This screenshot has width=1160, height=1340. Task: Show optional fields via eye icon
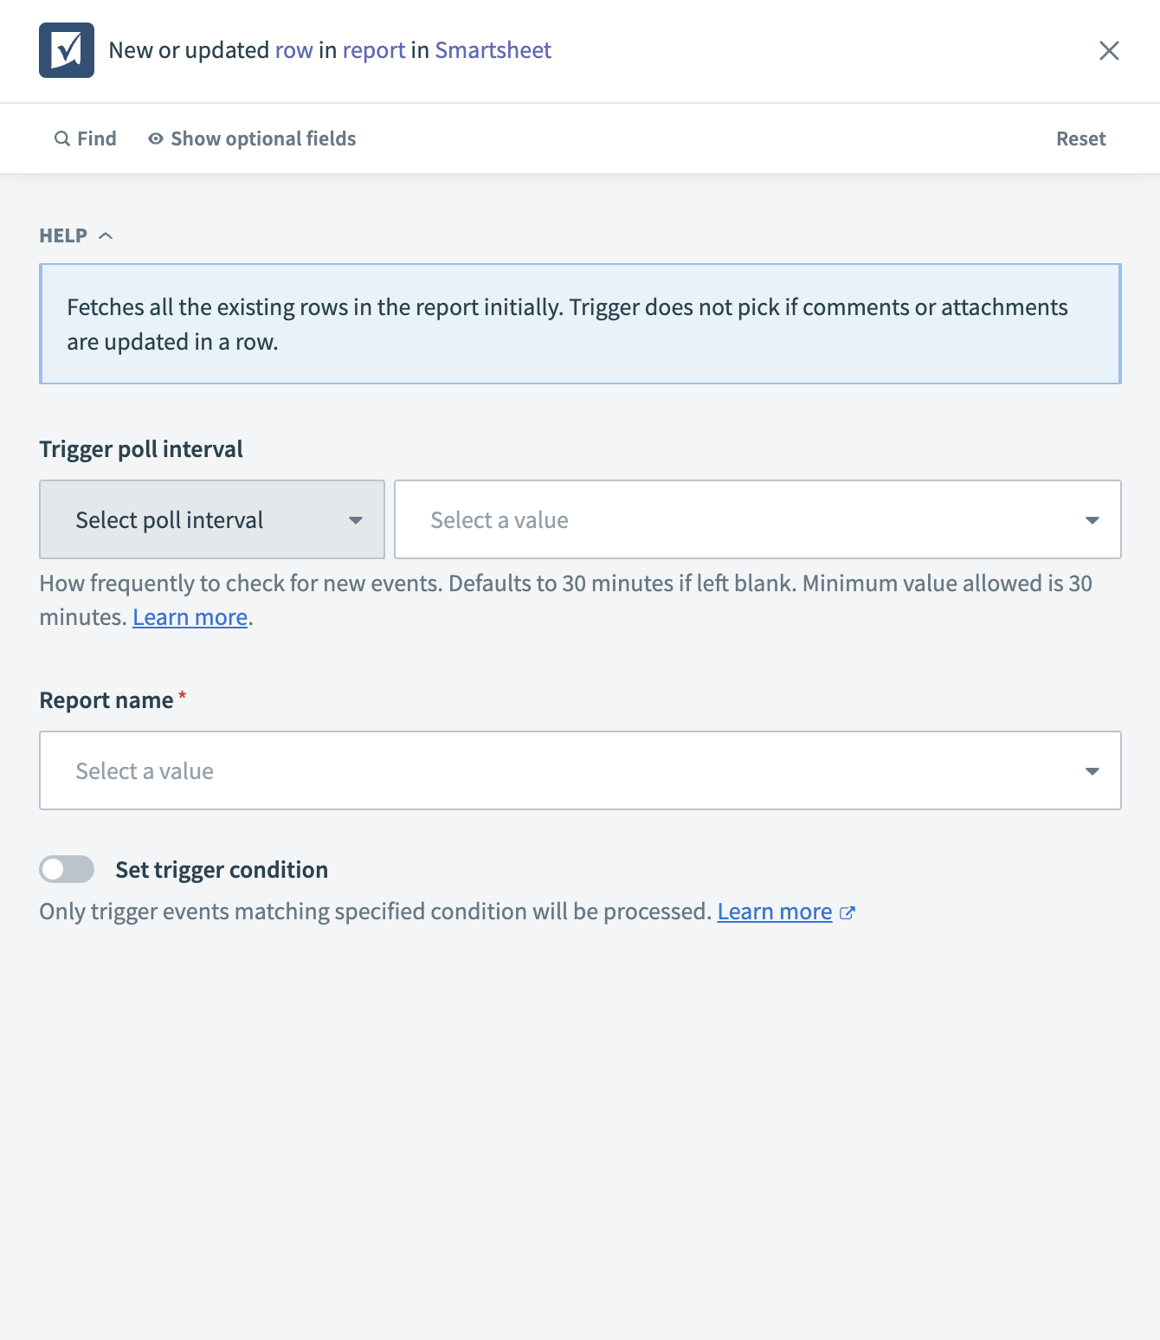tap(156, 139)
